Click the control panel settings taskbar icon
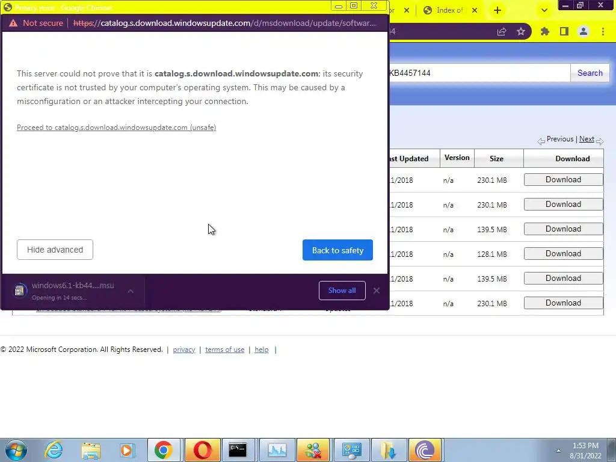Screen dimensions: 616x462 (351, 450)
